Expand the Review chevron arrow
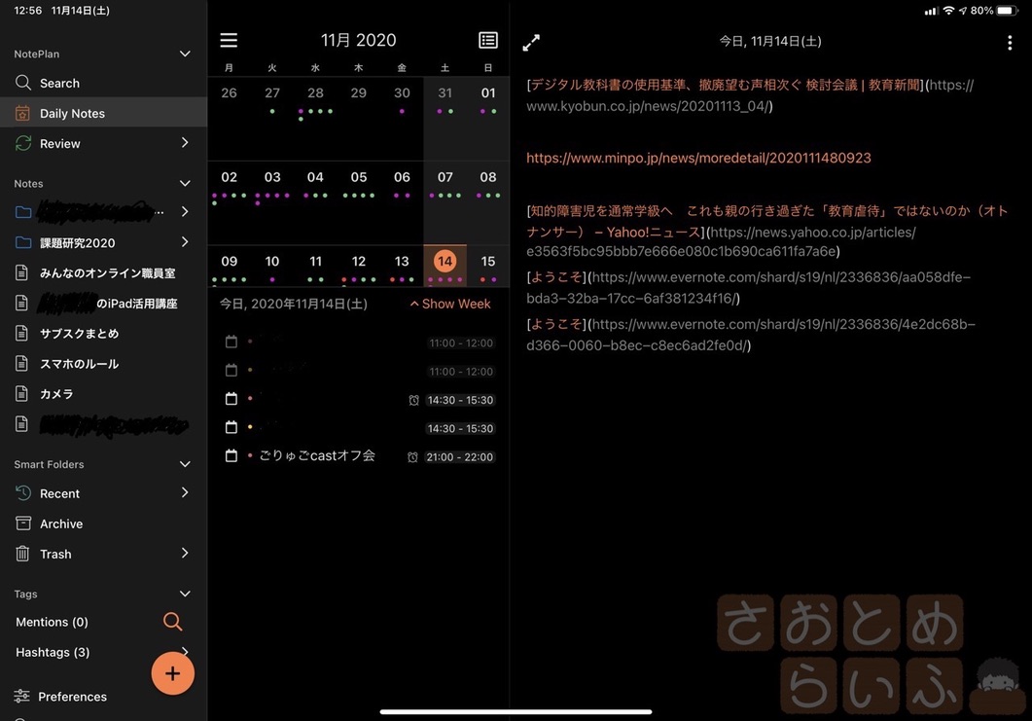 (x=185, y=143)
